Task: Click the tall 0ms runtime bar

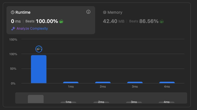Action: pos(39,69)
